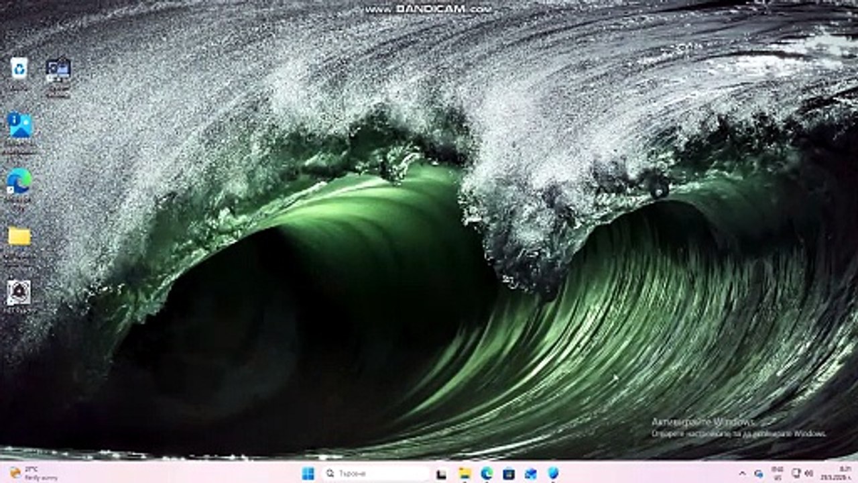Click the network tray icon
The image size is (858, 483).
tap(759, 474)
